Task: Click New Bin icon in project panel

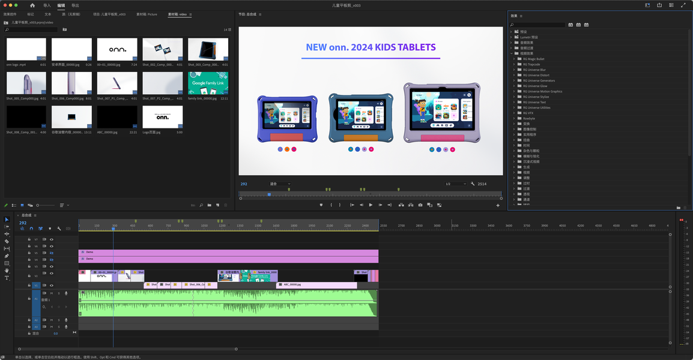Action: tap(210, 205)
